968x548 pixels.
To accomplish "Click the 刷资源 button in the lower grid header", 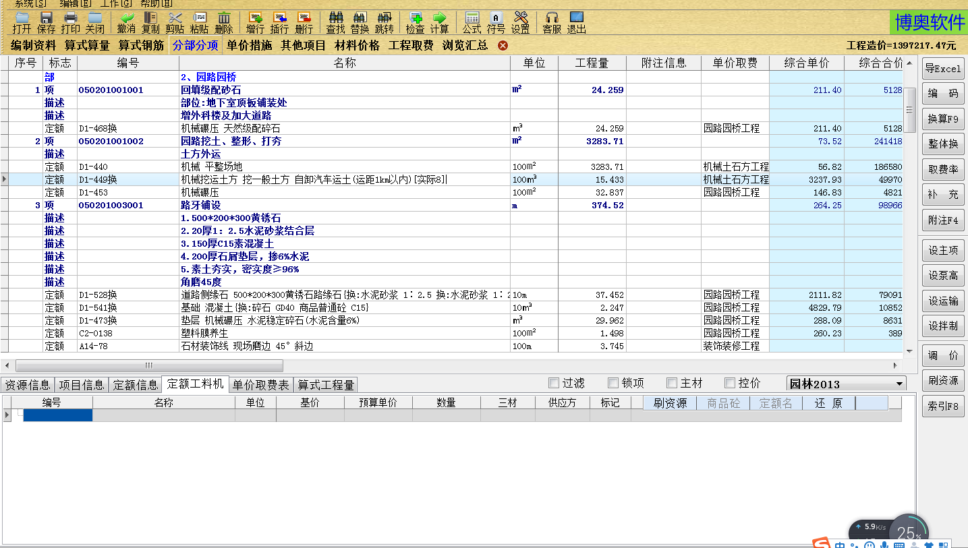I will [x=670, y=403].
